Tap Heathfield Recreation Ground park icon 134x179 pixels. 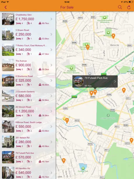[x=71, y=68]
